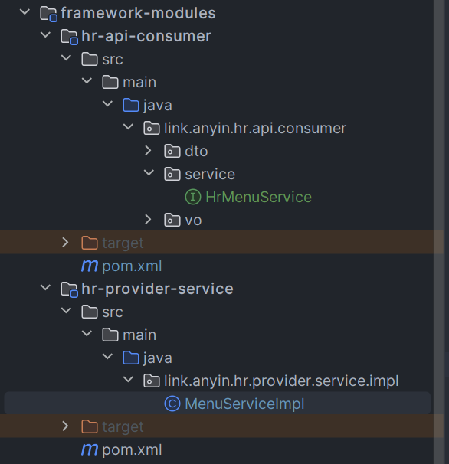Click the HrMenuService interface icon
Screen dimensions: 449x464
point(193,197)
